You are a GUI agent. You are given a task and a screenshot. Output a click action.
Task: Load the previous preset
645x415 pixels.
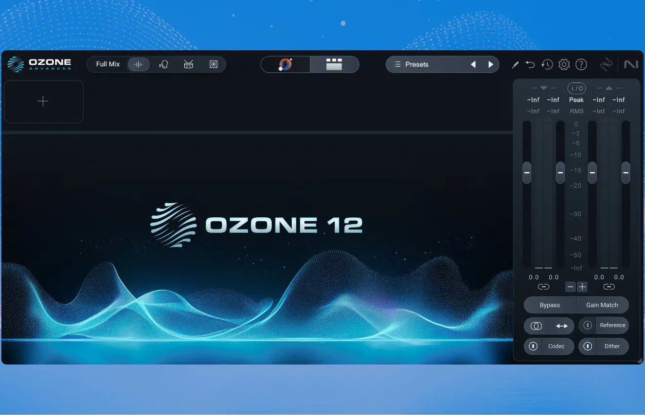click(473, 64)
